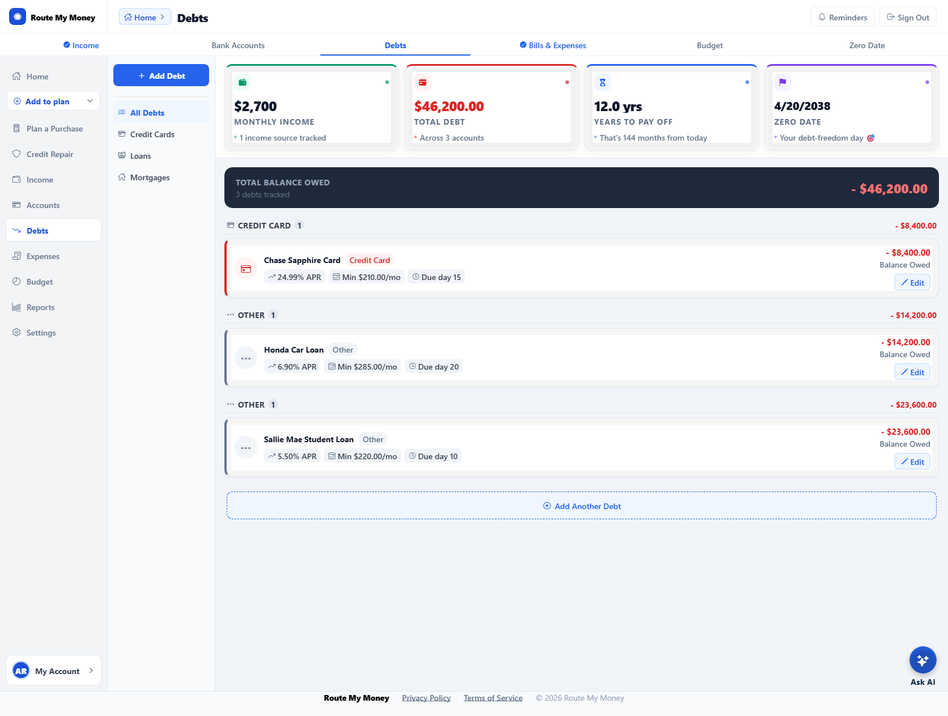Edit the Honda Car Loan entry
948x716 pixels.
click(912, 372)
